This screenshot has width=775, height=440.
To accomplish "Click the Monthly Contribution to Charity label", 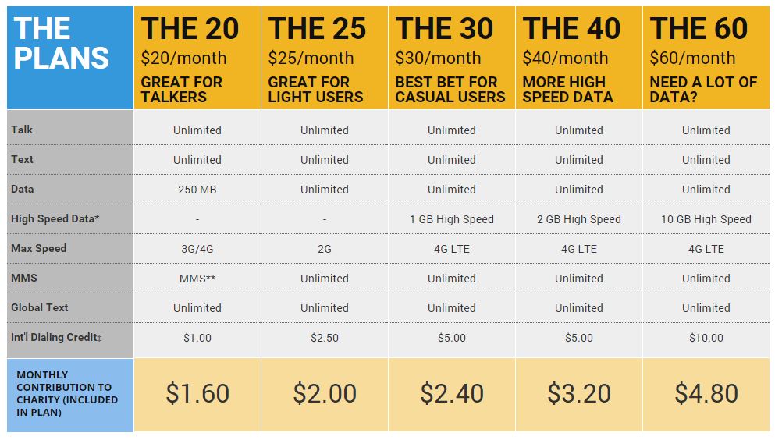I will [x=67, y=393].
